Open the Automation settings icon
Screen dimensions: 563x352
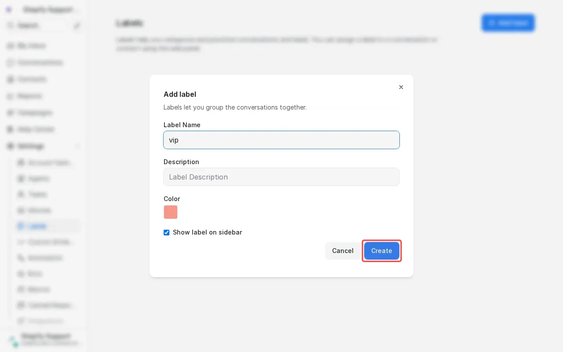point(21,258)
